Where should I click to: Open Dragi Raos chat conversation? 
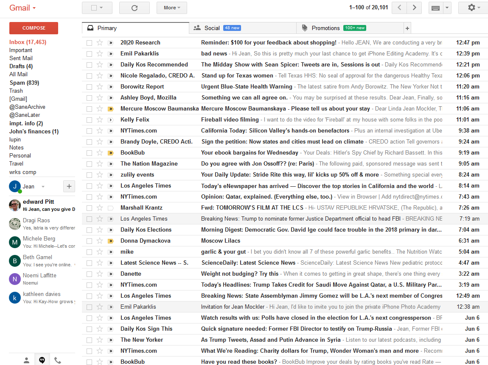pos(42,224)
